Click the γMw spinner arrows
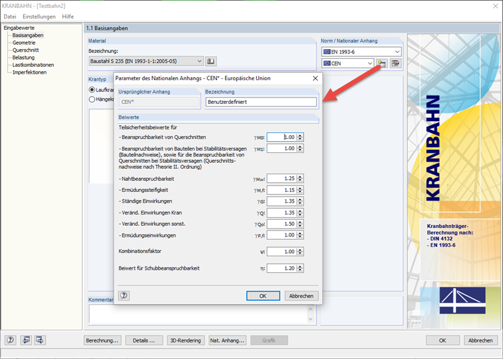 point(300,179)
